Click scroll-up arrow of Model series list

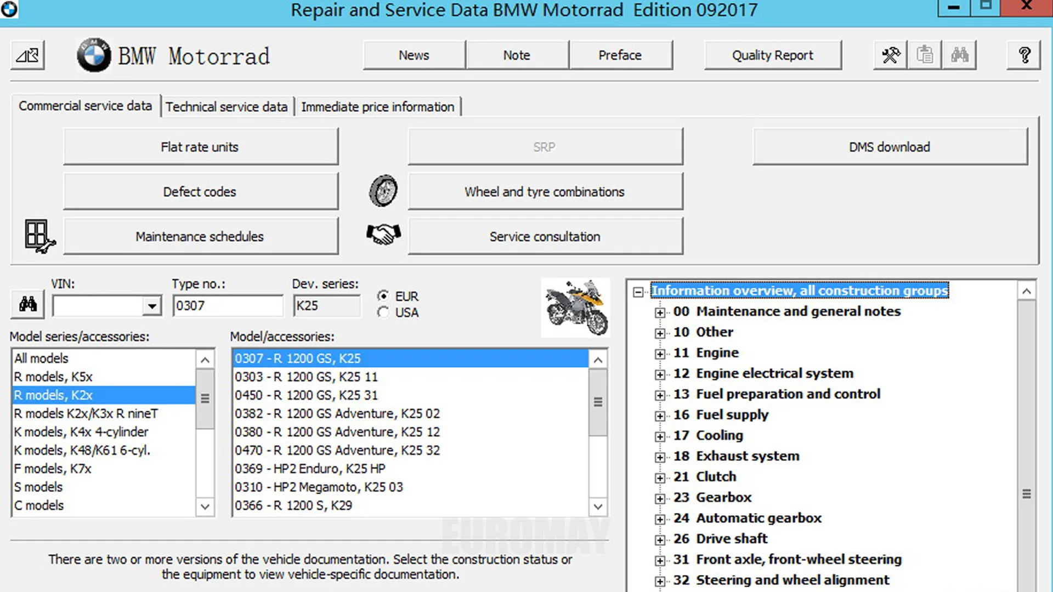(x=205, y=360)
